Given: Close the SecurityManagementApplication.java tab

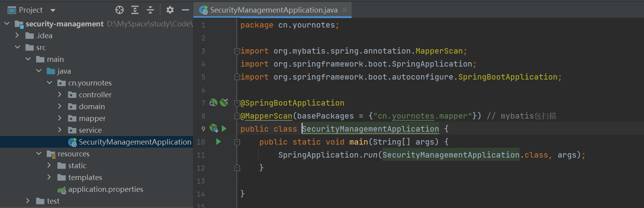Looking at the screenshot, I should [344, 10].
